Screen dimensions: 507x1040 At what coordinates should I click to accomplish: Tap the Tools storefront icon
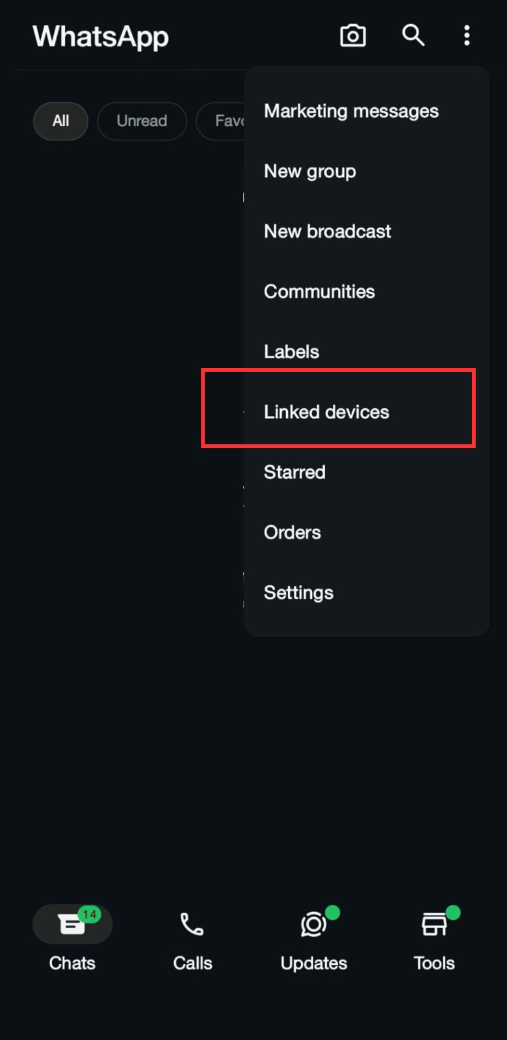click(434, 924)
